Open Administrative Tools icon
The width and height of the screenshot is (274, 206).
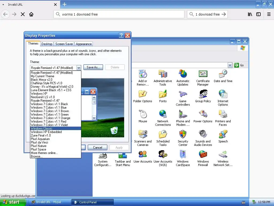(x=163, y=78)
